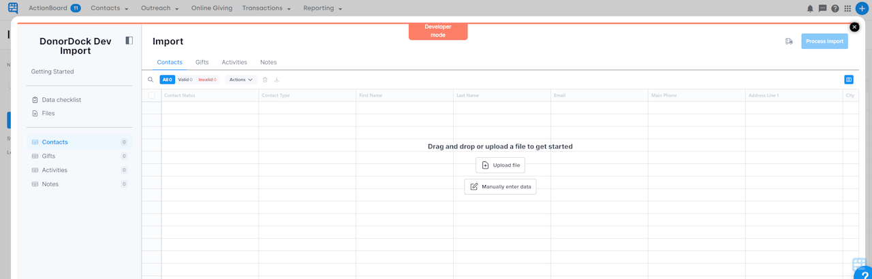Screen dimensions: 872x279
Task: Open the Outreach menu
Action: pyautogui.click(x=160, y=8)
